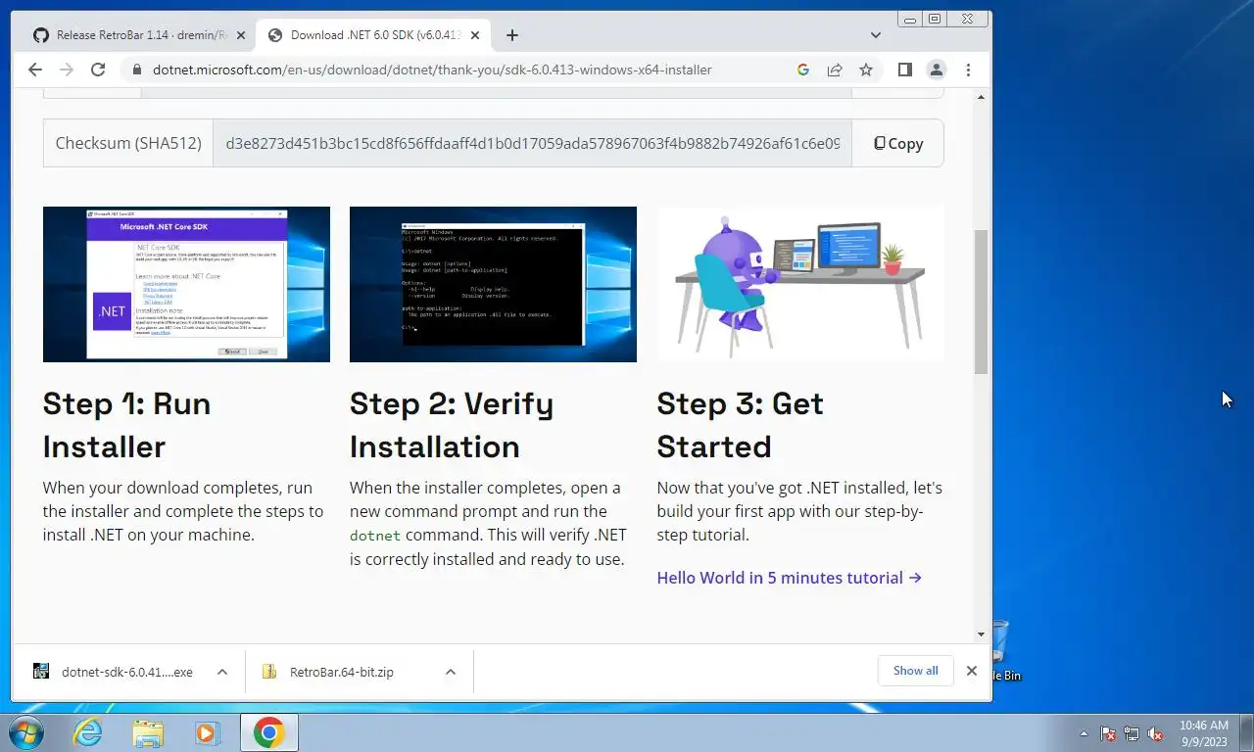
Task: Open the .NET Core SDK installer screenshot
Action: [186, 284]
